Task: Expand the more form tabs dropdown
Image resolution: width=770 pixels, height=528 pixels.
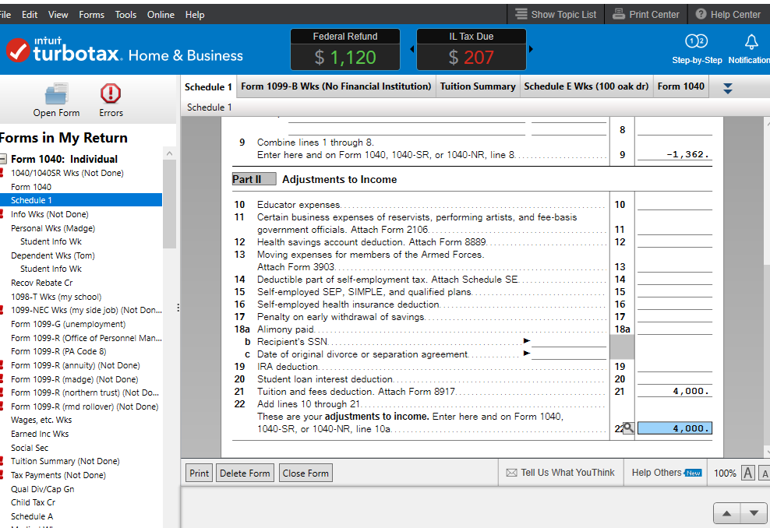Action: coord(728,88)
